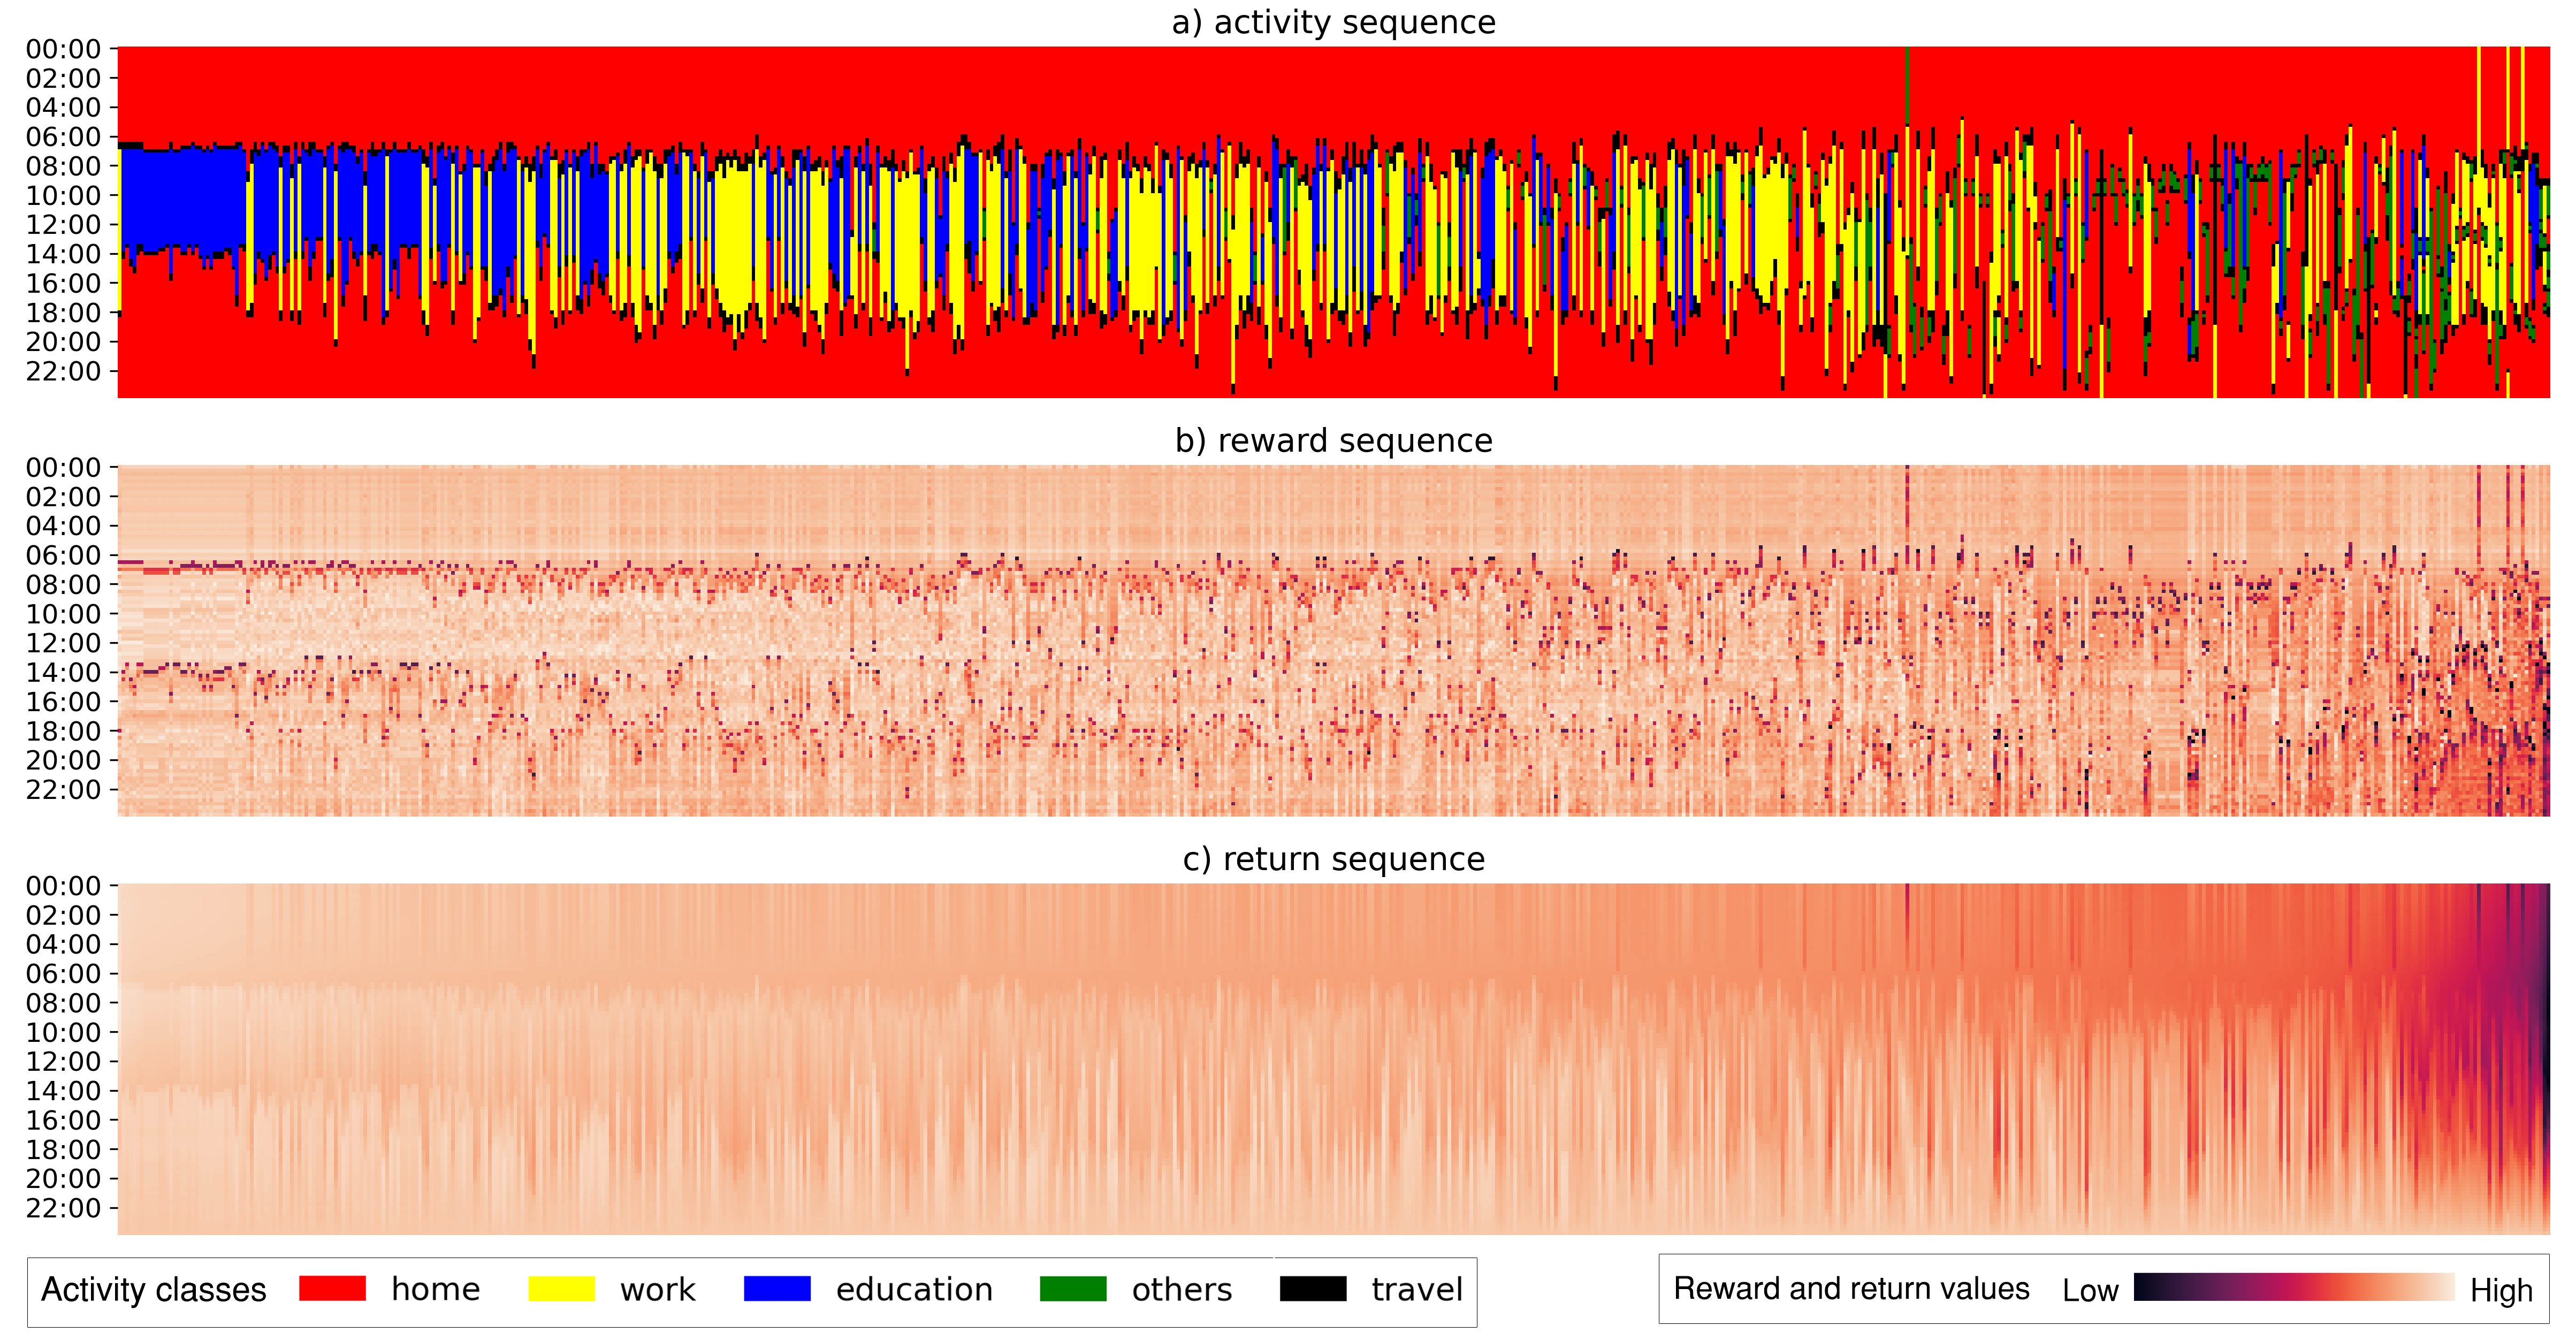The height and width of the screenshot is (1341, 2576).
Task: Click the 22:00 tick label in return plot
Action: pos(63,1208)
